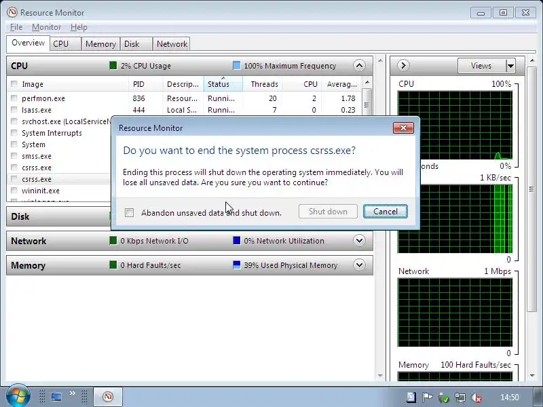Open the network tray icon

460,398
